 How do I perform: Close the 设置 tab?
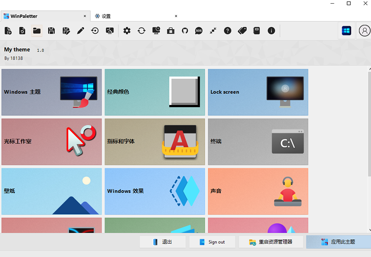(176, 16)
